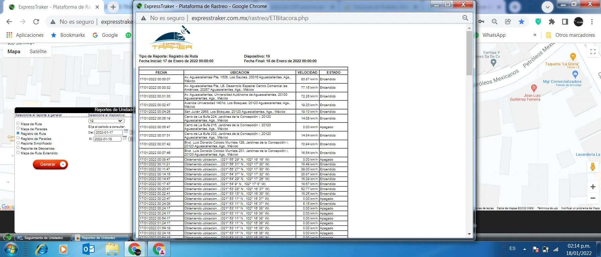Select the Mapa de Ruta report option
This screenshot has height=257, width=601.
[x=18, y=123]
